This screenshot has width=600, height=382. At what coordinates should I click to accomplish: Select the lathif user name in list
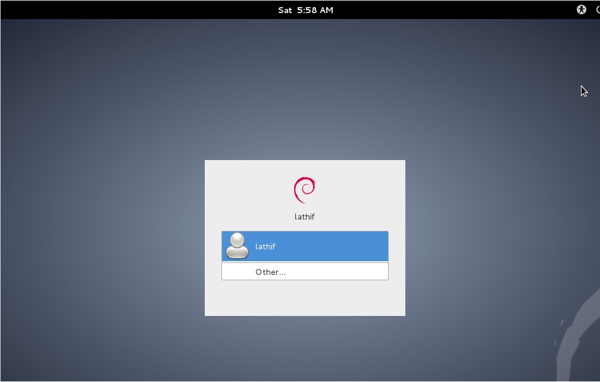[x=265, y=247]
